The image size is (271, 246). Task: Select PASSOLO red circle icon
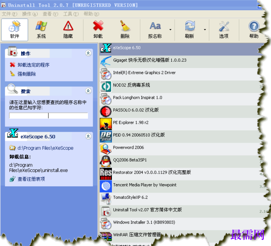point(106,111)
